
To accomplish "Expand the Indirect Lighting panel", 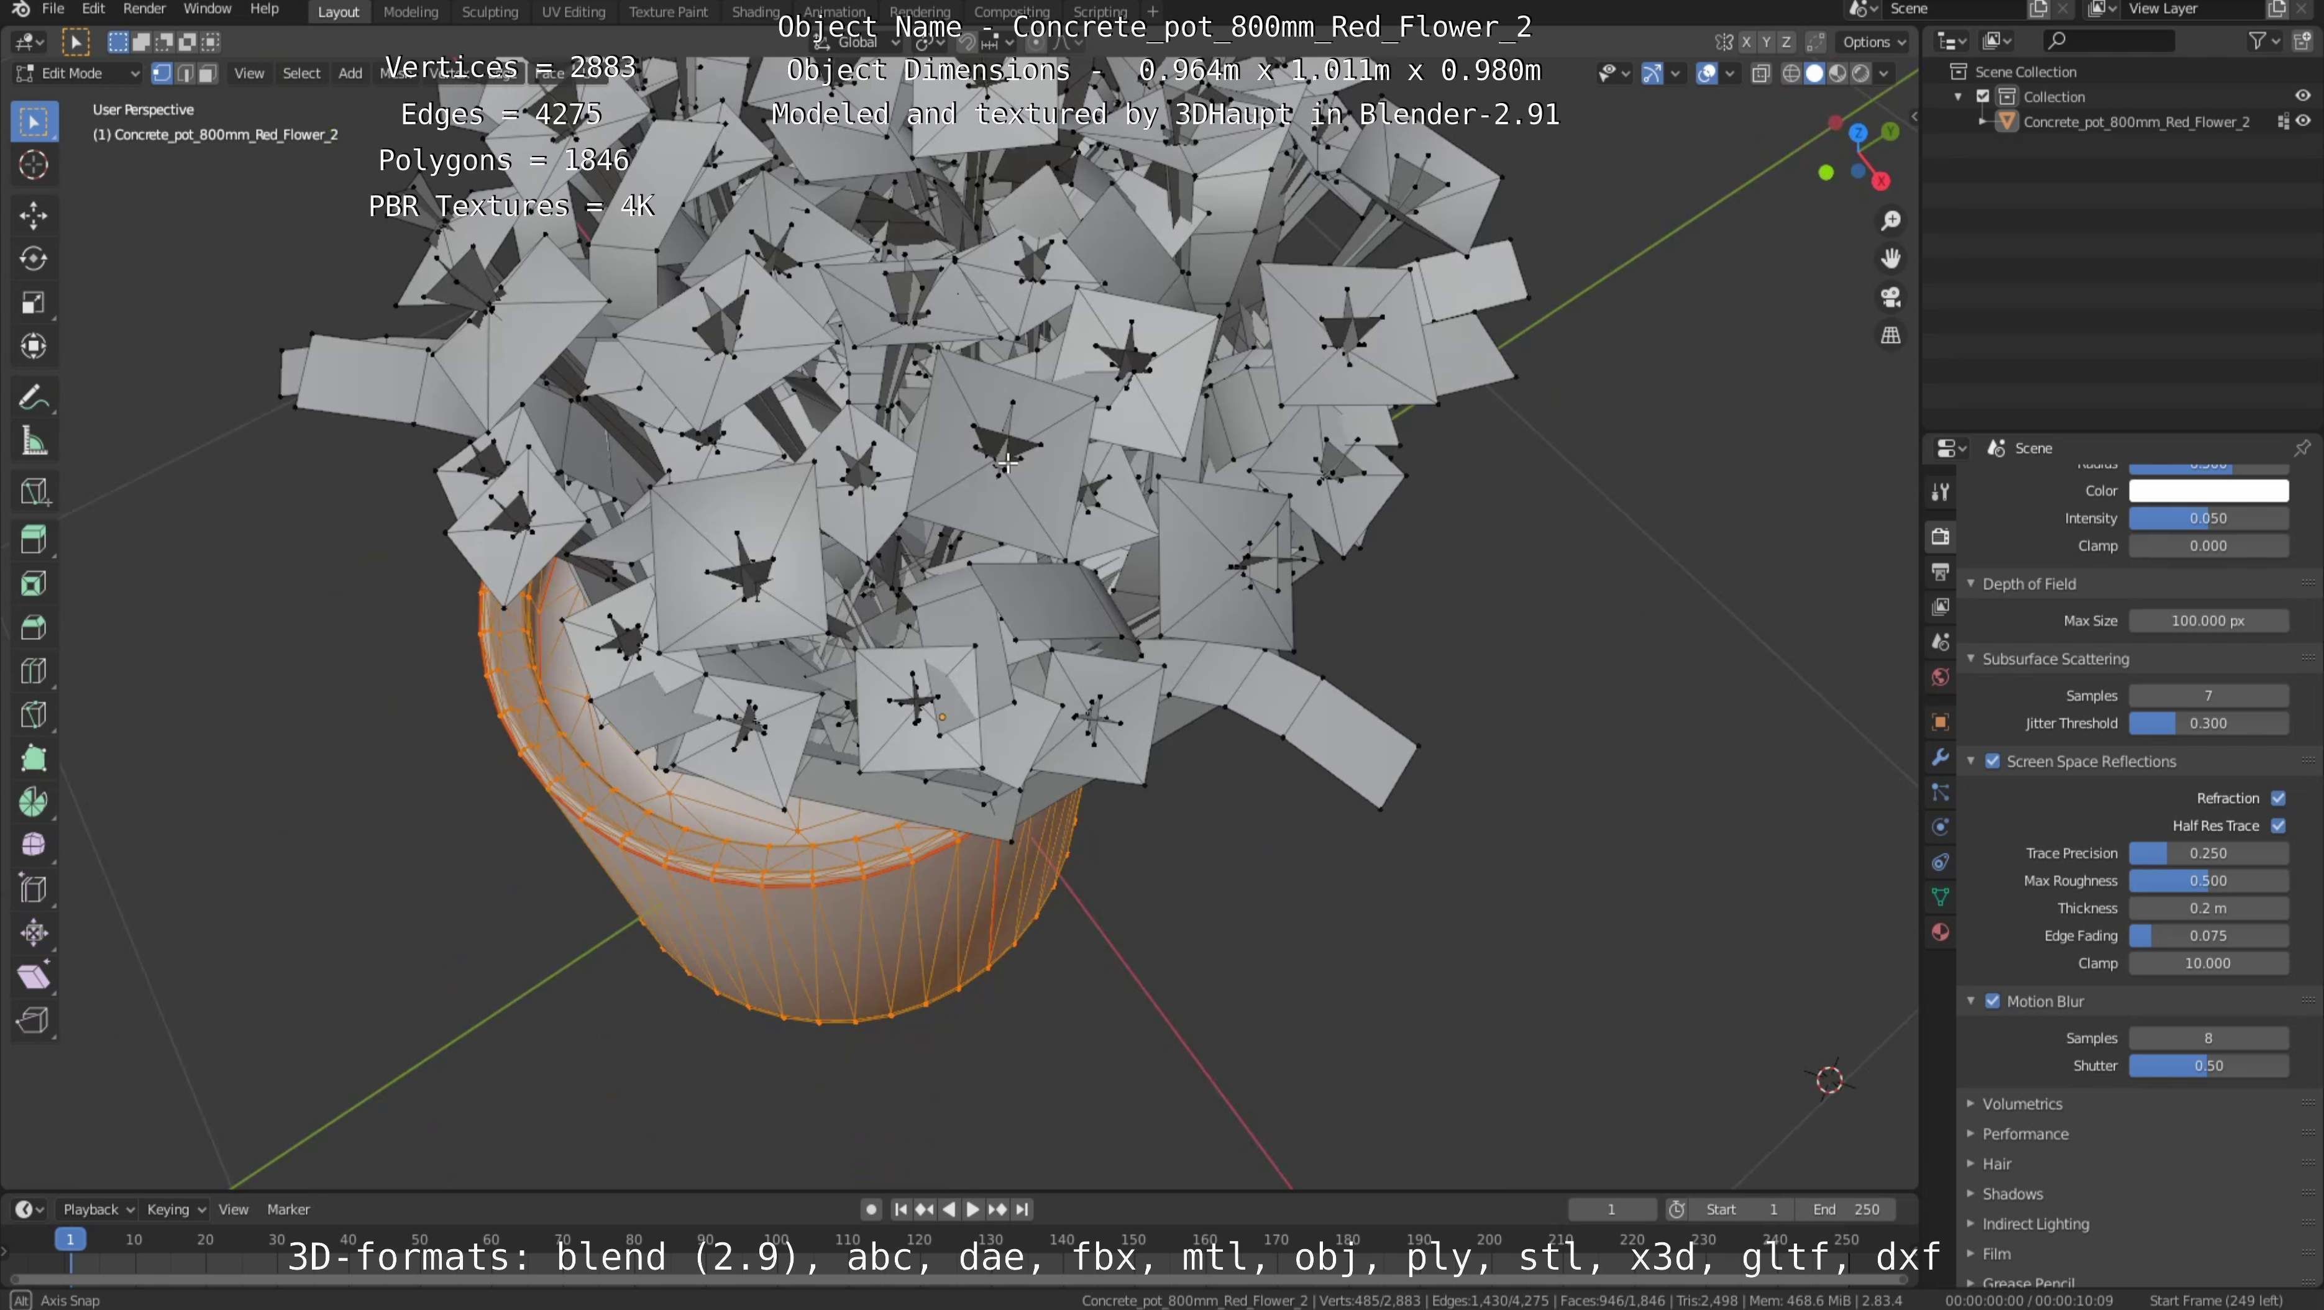I will (x=2035, y=1224).
